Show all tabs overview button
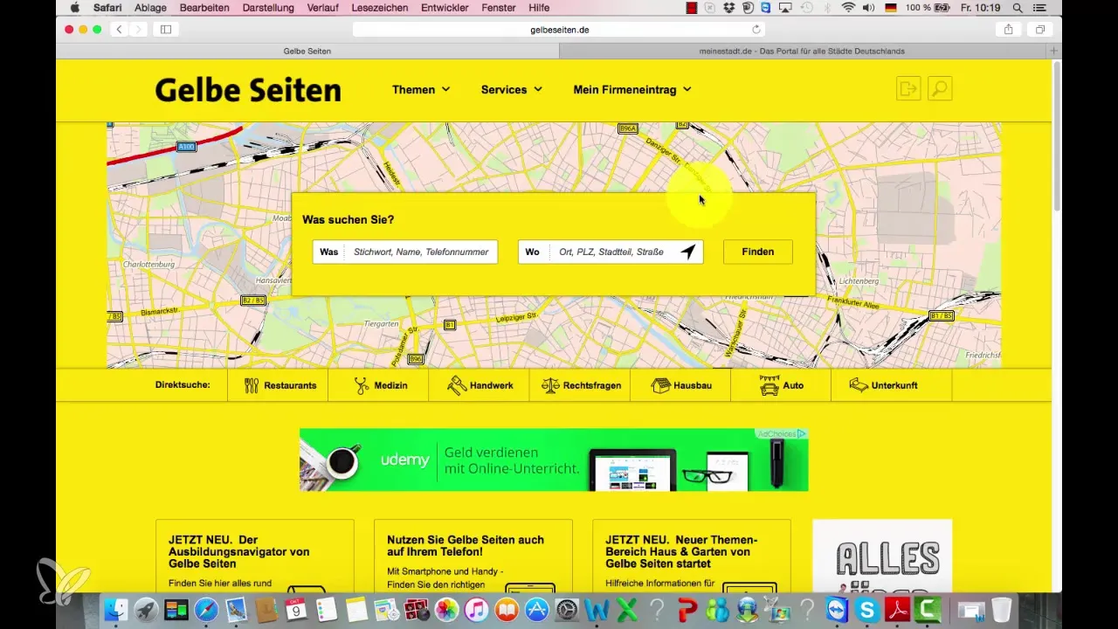 coord(1040,30)
